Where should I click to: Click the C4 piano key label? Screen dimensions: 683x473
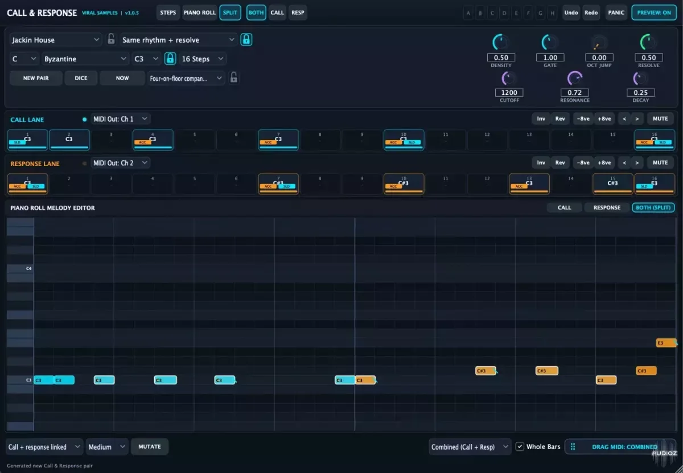(28, 268)
